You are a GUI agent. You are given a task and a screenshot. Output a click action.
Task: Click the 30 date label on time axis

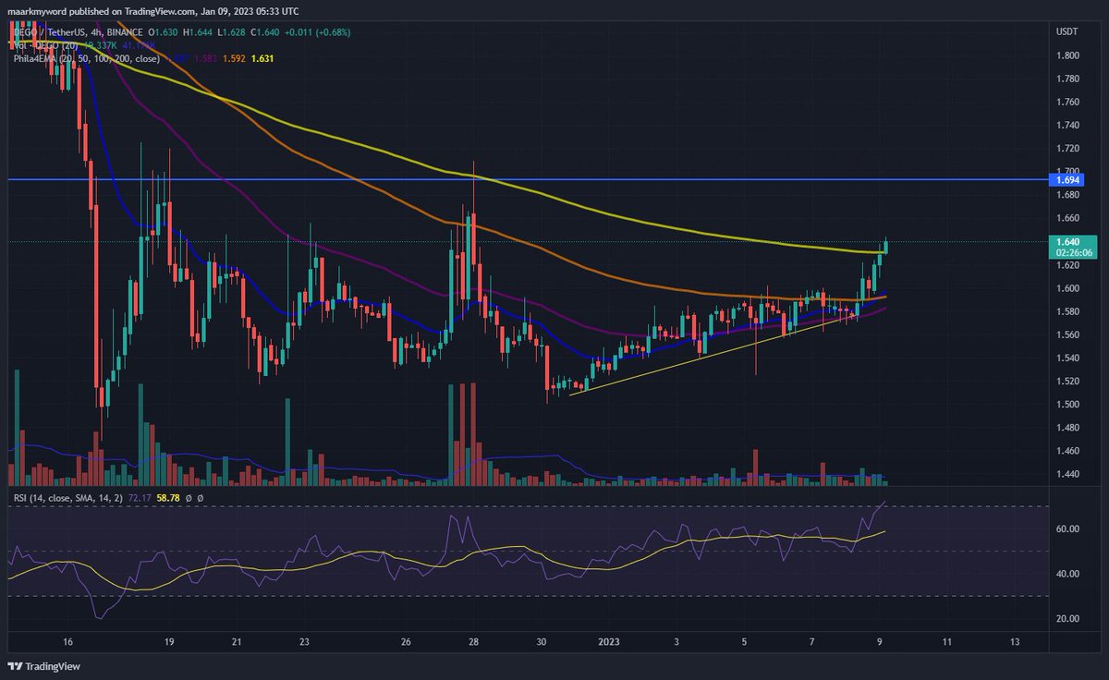point(542,641)
